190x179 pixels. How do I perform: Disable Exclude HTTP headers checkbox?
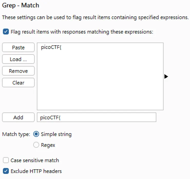(x=6, y=171)
